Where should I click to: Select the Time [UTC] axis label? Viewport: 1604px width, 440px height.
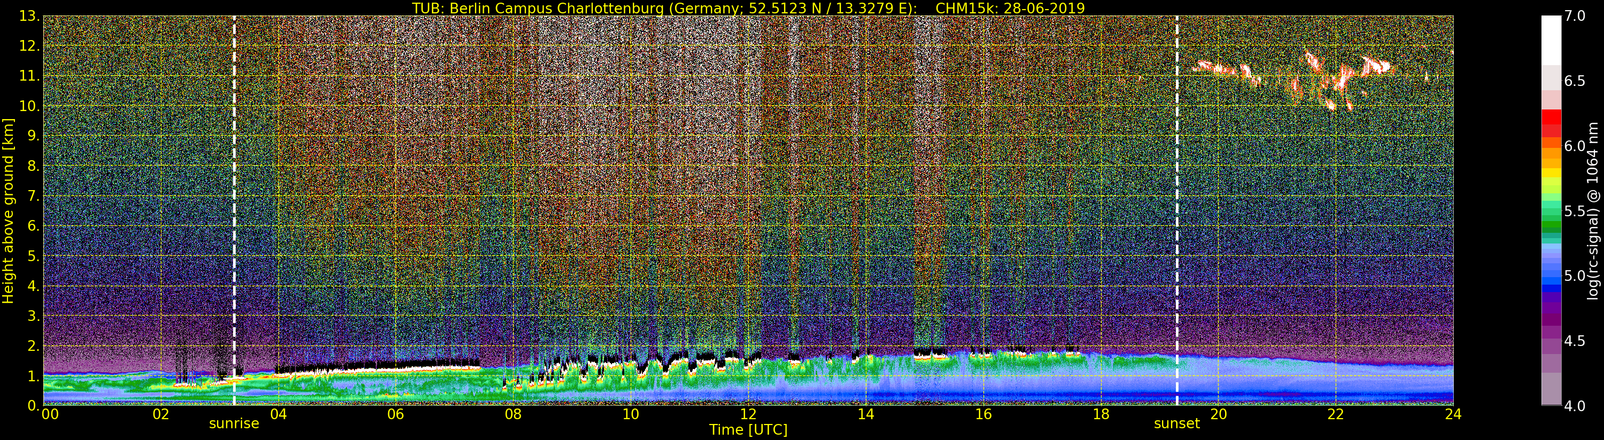coord(748,430)
